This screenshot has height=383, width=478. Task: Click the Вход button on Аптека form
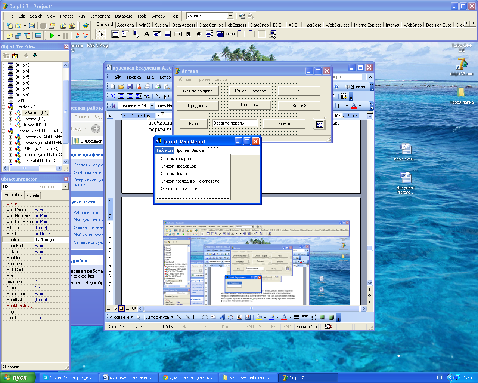(193, 124)
